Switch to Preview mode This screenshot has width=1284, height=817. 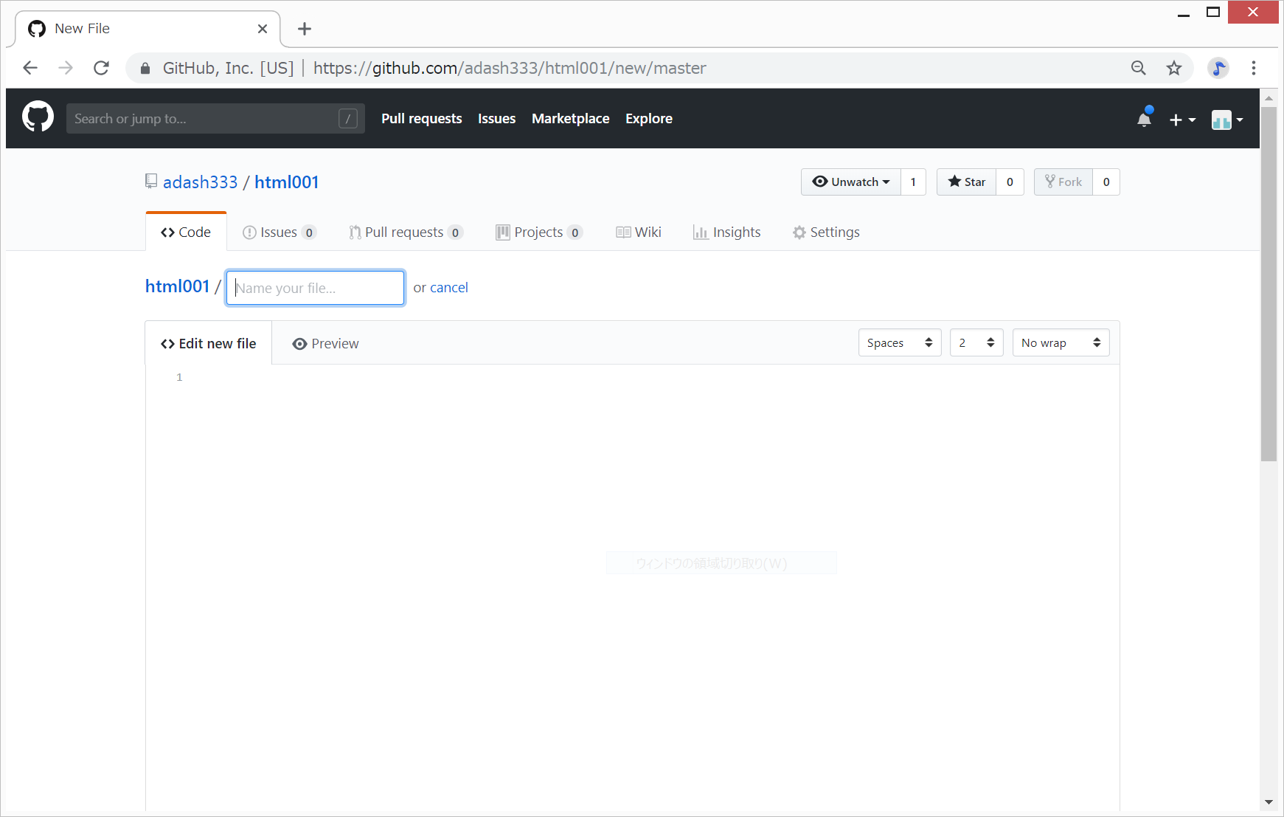tap(325, 343)
